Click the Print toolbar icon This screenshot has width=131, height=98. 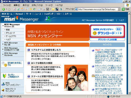click(x=44, y=9)
